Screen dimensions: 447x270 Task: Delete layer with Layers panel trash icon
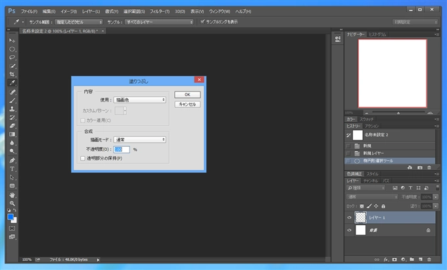pos(429,259)
